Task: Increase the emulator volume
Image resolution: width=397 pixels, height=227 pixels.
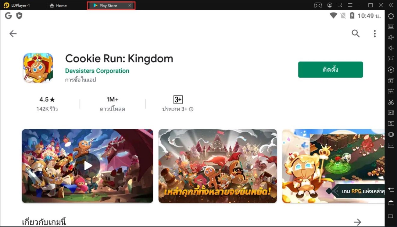Action: (391, 37)
